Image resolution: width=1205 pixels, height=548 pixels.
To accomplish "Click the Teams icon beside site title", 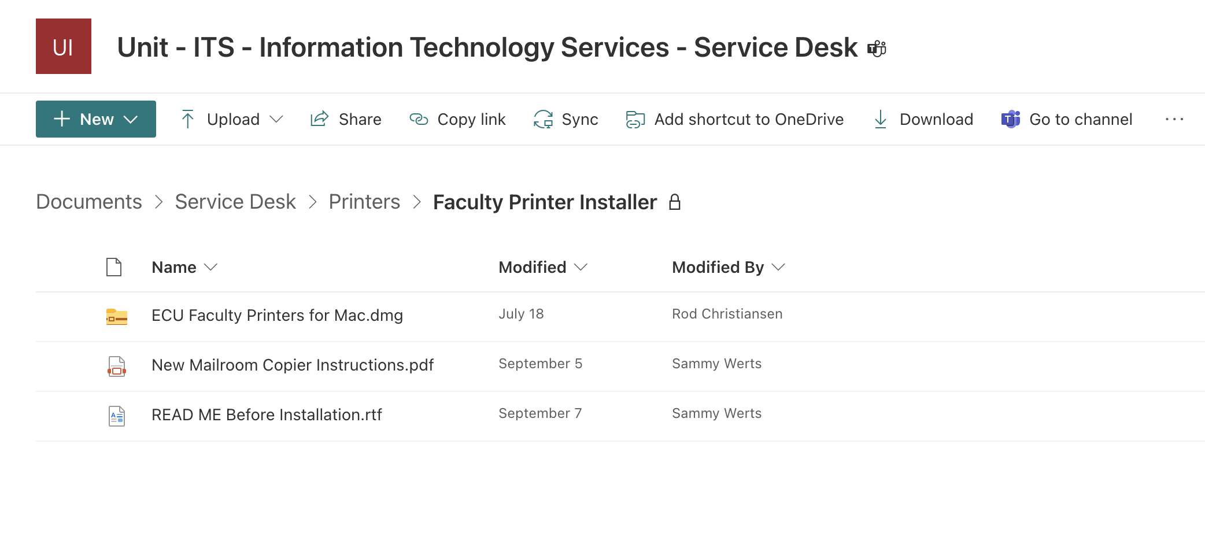I will pos(877,49).
